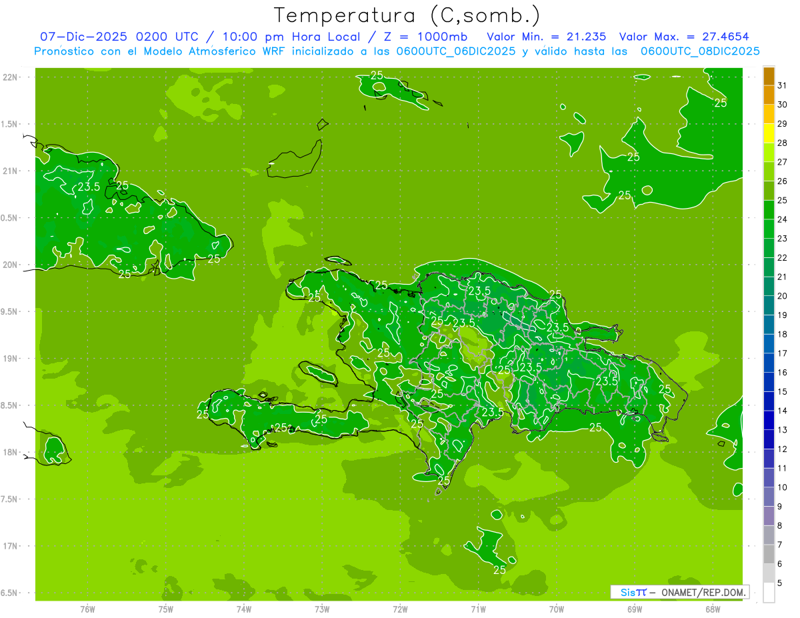Click the dark orange segment above 31

[x=769, y=76]
